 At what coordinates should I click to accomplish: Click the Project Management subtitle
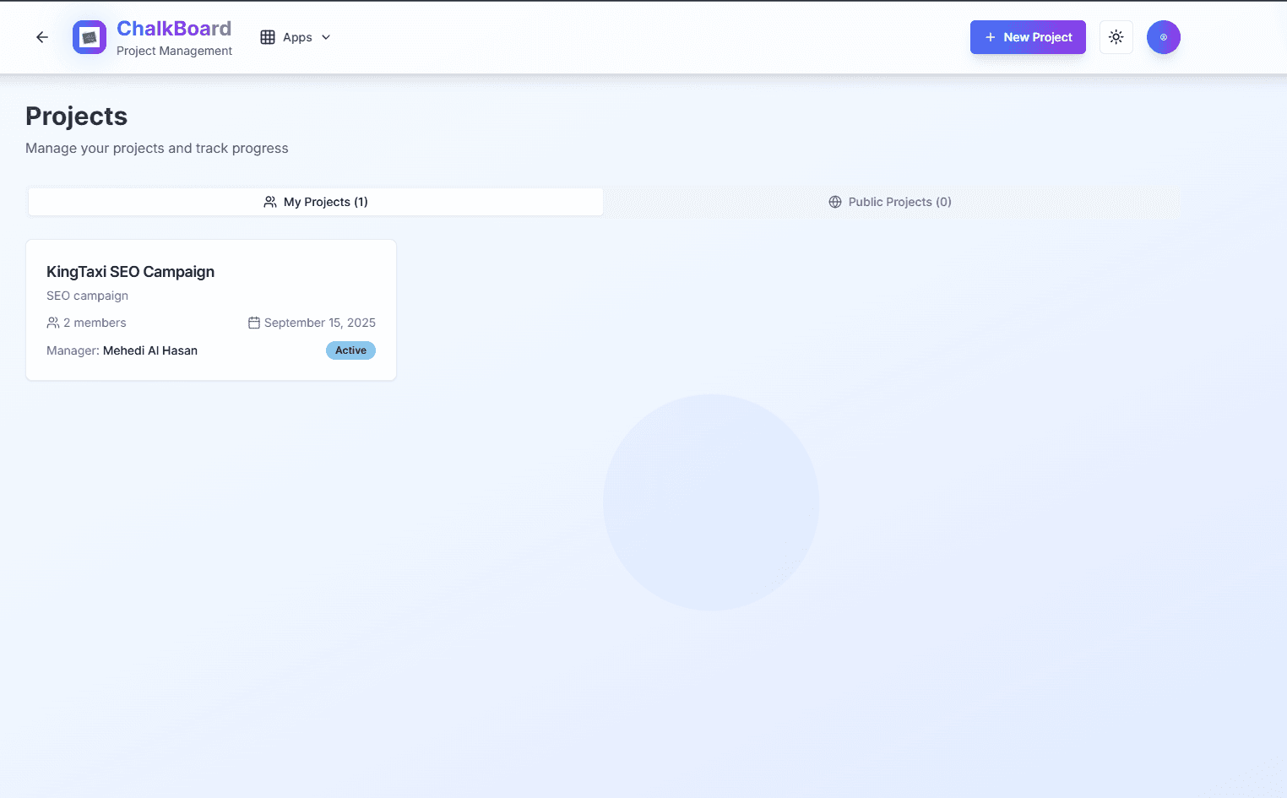pyautogui.click(x=174, y=51)
